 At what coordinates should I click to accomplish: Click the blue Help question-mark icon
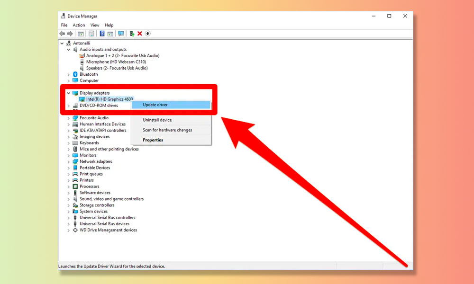(x=102, y=34)
